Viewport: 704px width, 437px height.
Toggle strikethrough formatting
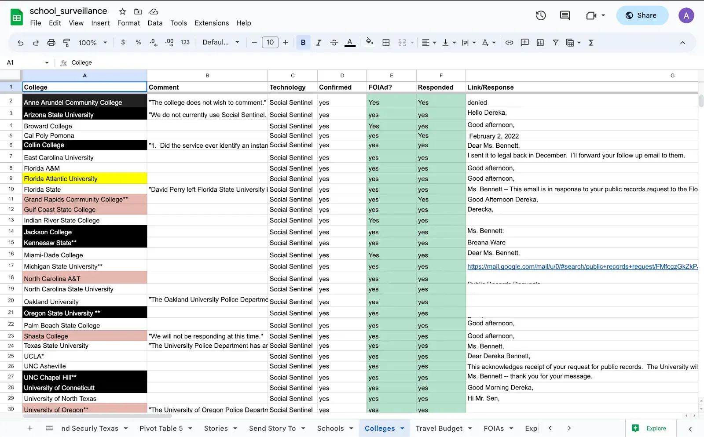click(334, 43)
